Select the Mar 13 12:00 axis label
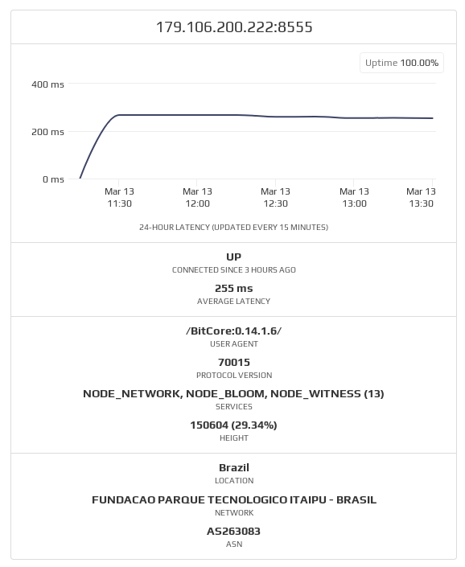 point(197,197)
